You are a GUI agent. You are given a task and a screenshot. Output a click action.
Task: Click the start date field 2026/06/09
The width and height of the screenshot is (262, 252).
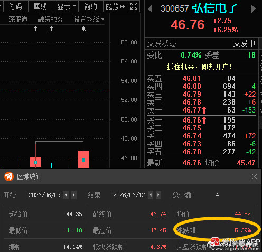[44, 195]
